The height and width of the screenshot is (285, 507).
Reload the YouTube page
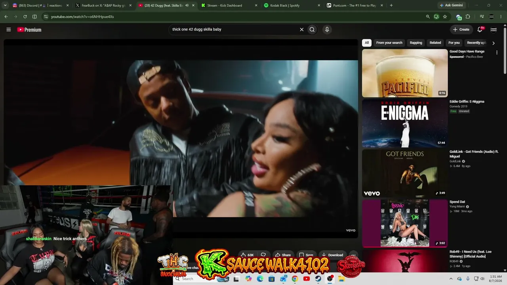click(25, 17)
